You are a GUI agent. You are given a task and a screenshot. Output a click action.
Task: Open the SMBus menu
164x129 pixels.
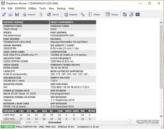click(x=33, y=8)
